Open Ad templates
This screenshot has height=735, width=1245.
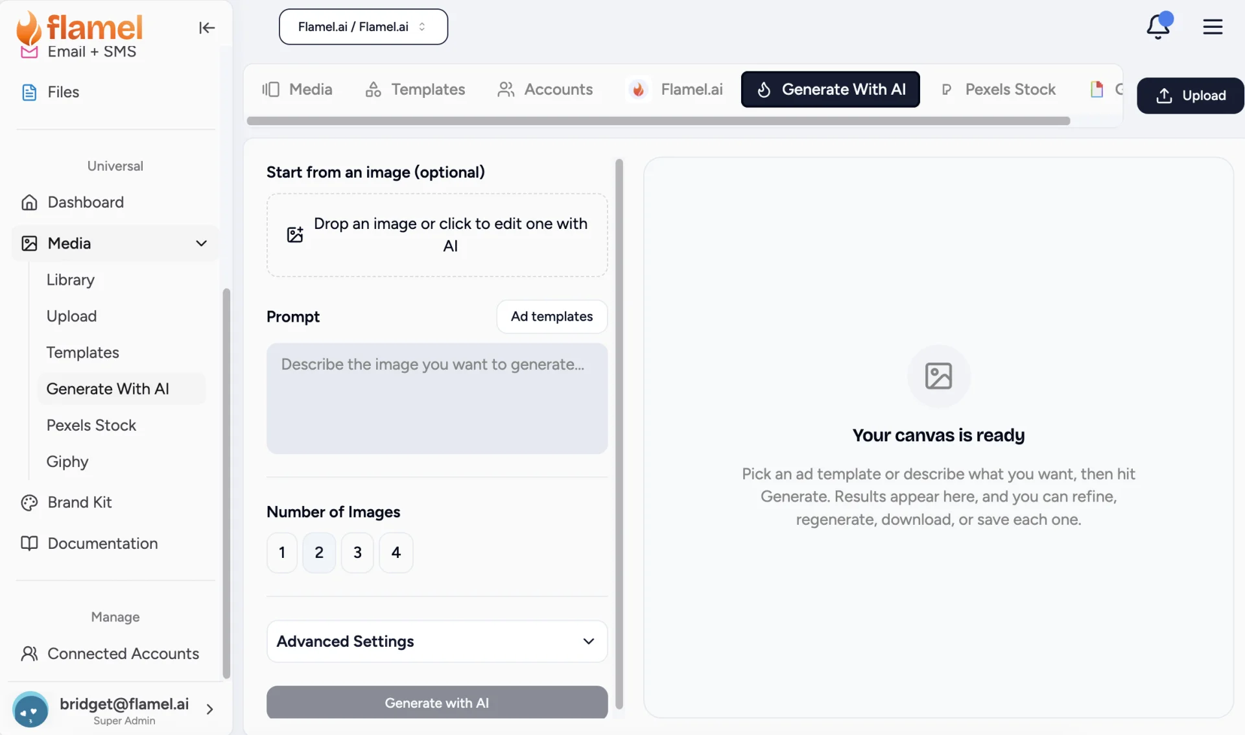pyautogui.click(x=552, y=317)
